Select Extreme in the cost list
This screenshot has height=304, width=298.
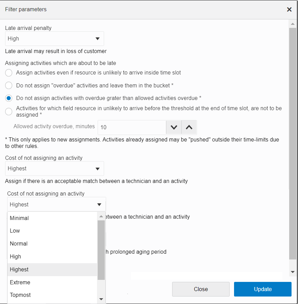tap(20, 283)
